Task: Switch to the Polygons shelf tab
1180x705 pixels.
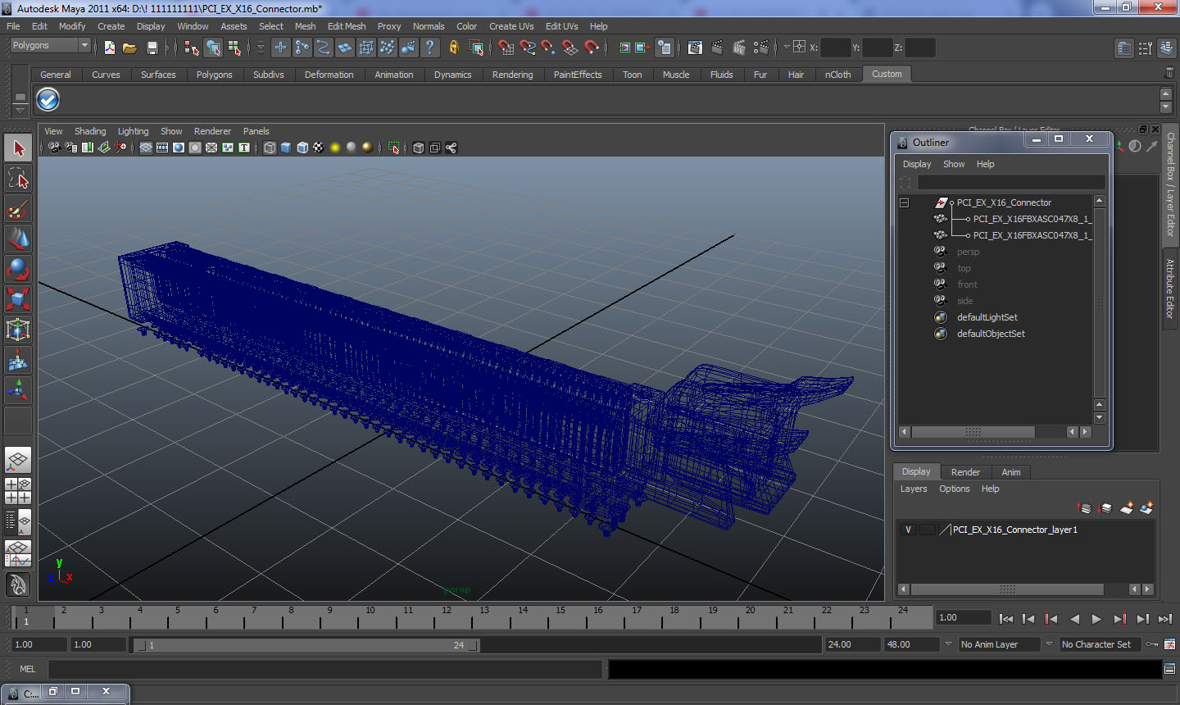Action: pyautogui.click(x=214, y=75)
